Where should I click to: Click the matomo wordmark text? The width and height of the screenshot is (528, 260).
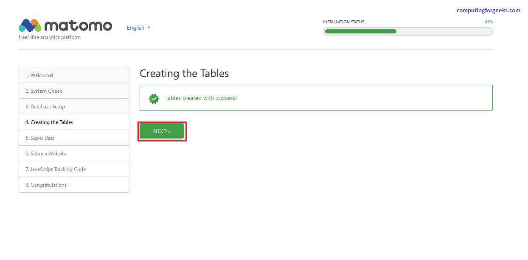pos(78,26)
